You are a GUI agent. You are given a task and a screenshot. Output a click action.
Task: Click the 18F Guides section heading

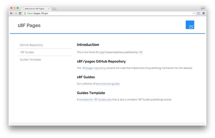[86, 77]
